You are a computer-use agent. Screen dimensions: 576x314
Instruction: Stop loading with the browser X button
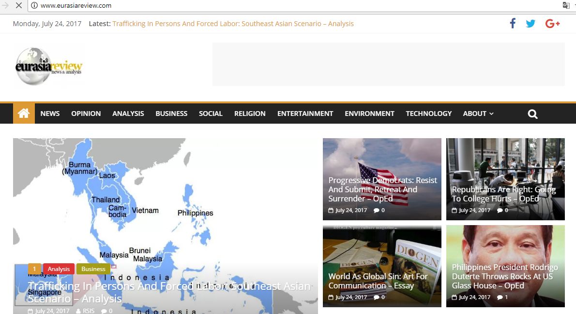tap(19, 5)
